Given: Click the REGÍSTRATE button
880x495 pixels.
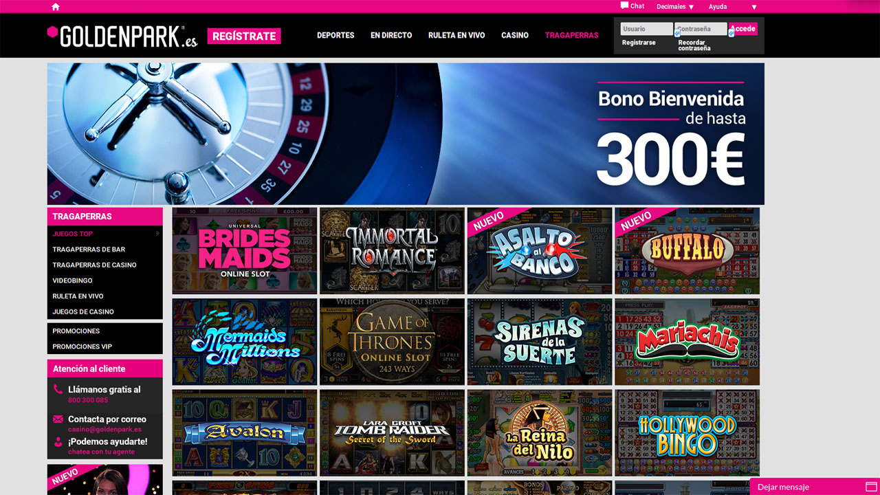Looking at the screenshot, I should pos(244,36).
